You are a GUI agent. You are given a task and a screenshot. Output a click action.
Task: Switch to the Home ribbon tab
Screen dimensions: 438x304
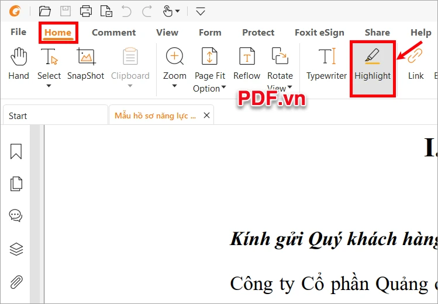click(x=58, y=33)
